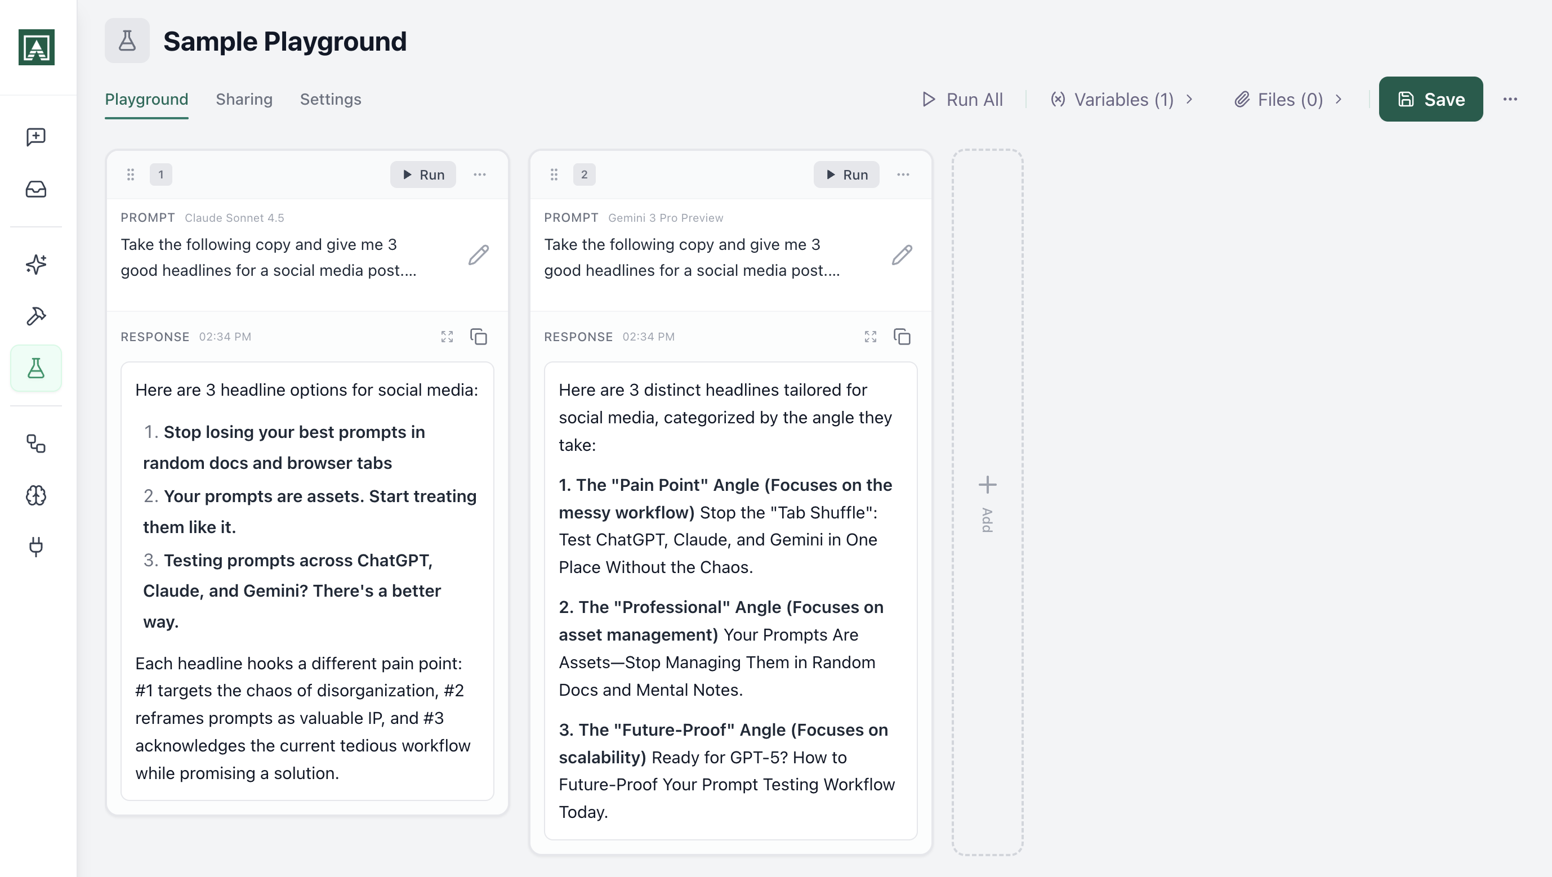
Task: Switch to the Sharing tab
Action: pyautogui.click(x=244, y=100)
